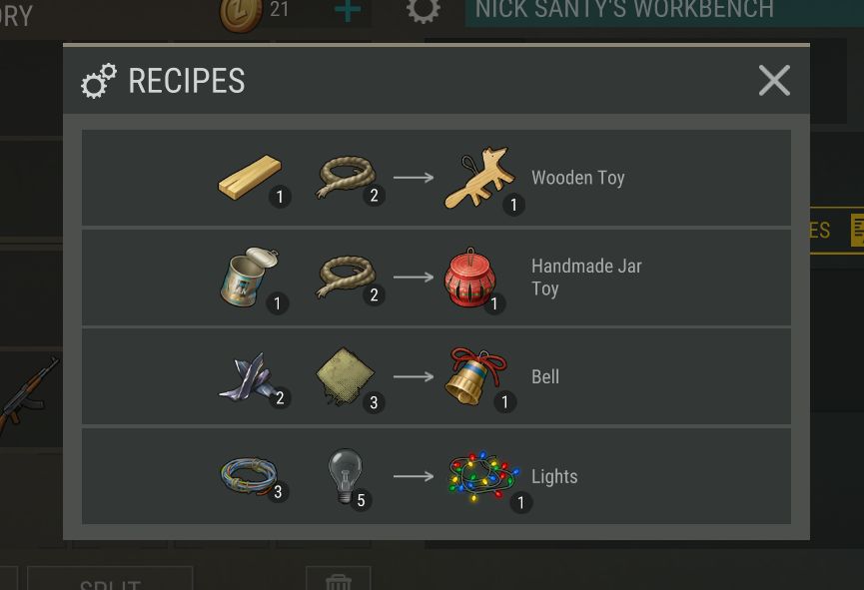Add coins with the plus button
864x590 pixels.
click(x=348, y=9)
